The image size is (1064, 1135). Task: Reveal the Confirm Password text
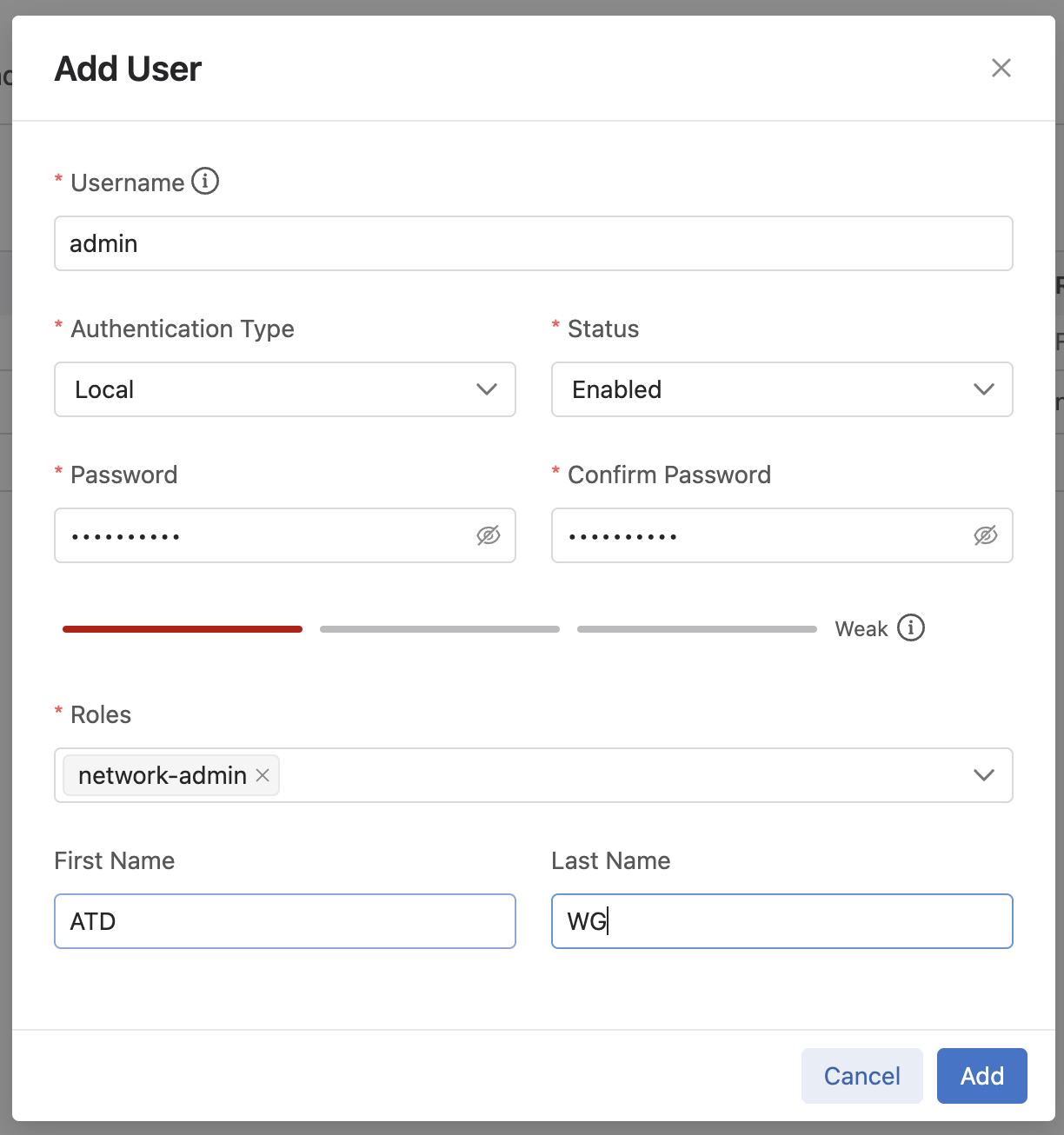coord(985,535)
